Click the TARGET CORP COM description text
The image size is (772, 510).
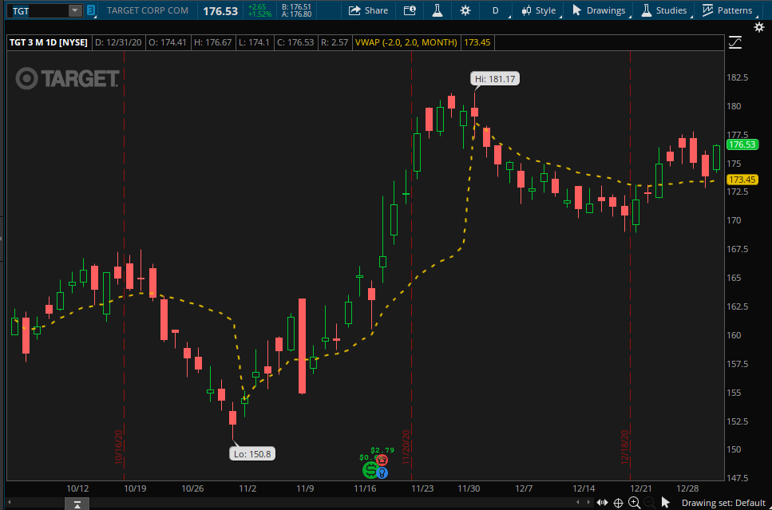[147, 10]
